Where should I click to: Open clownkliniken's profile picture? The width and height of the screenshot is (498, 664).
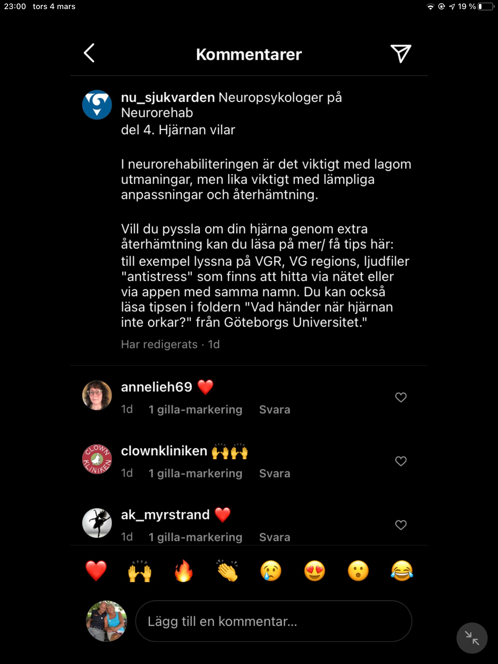click(x=97, y=459)
